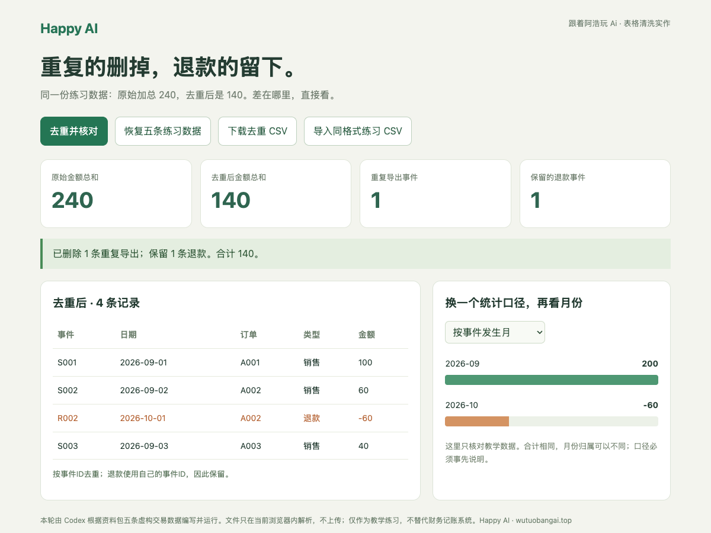Image resolution: width=711 pixels, height=533 pixels.
Task: Click the note 按事件ID去重 below the table
Action: coord(142,474)
